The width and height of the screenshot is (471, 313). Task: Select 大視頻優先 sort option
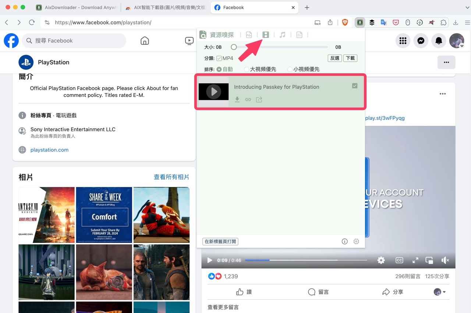coord(247,69)
